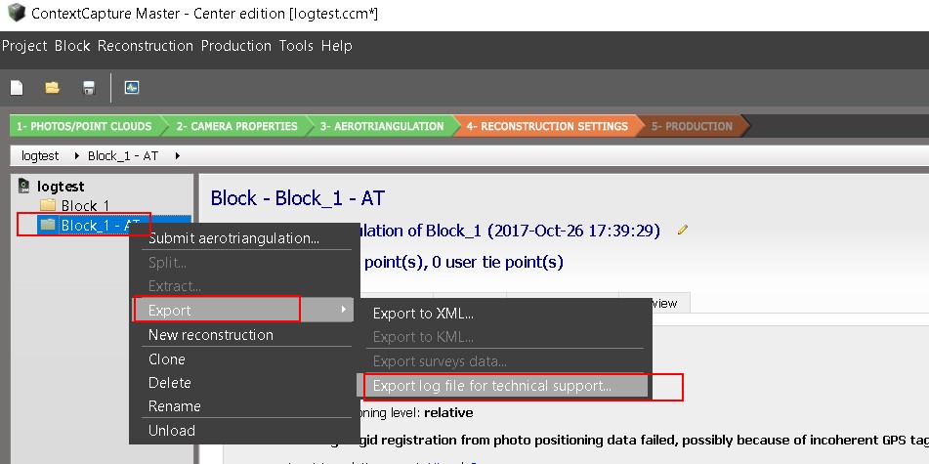Click the Block_1 - AT folder icon
929x464 pixels.
(48, 225)
